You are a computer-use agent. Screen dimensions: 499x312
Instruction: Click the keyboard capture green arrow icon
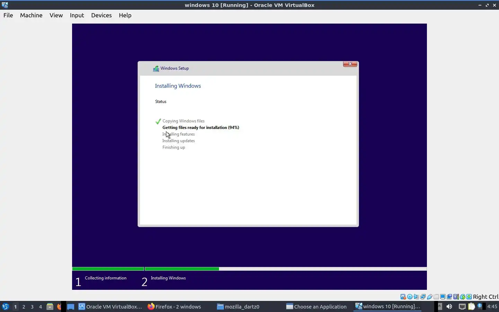[x=469, y=297]
